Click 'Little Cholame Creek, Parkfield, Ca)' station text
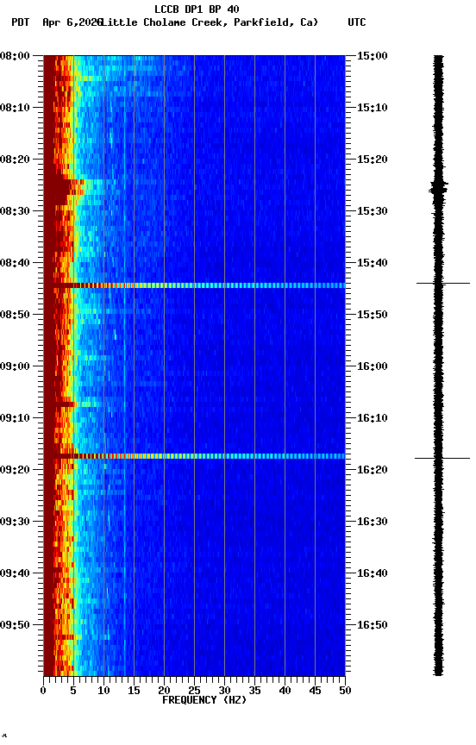Screen dimensions: 476x745 tap(210, 22)
